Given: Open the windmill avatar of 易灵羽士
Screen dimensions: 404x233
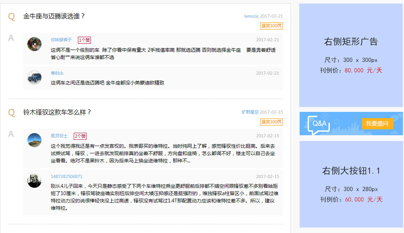Looking at the screenshot, I should [x=34, y=140].
